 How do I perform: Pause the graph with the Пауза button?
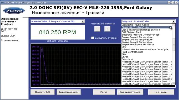coord(104,92)
